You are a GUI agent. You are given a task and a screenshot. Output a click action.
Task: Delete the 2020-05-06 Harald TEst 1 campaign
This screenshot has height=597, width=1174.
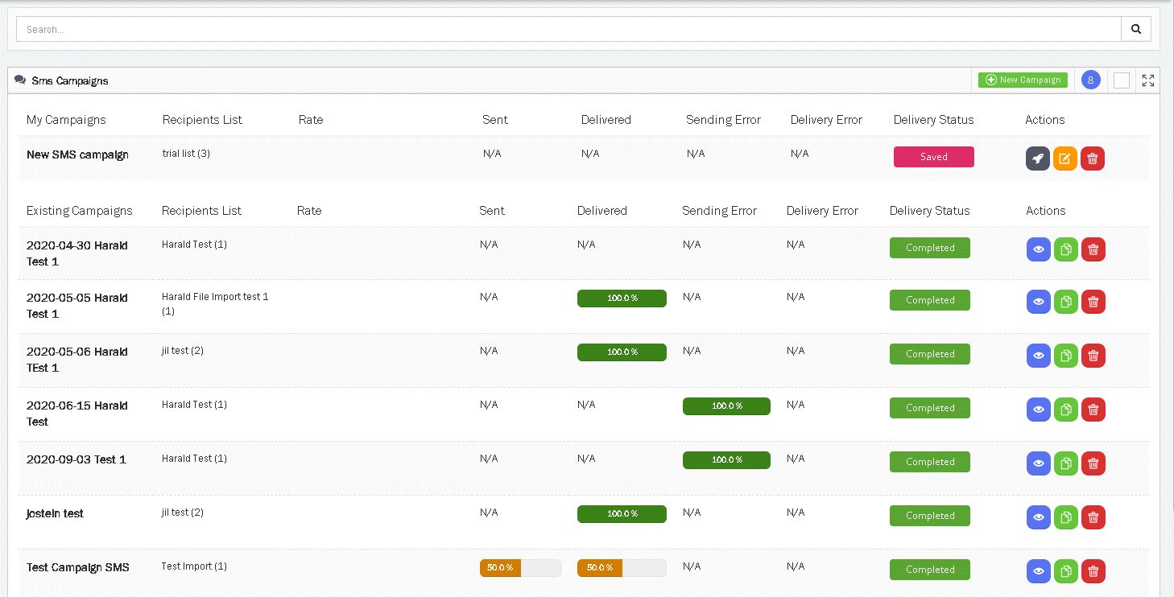click(x=1093, y=356)
